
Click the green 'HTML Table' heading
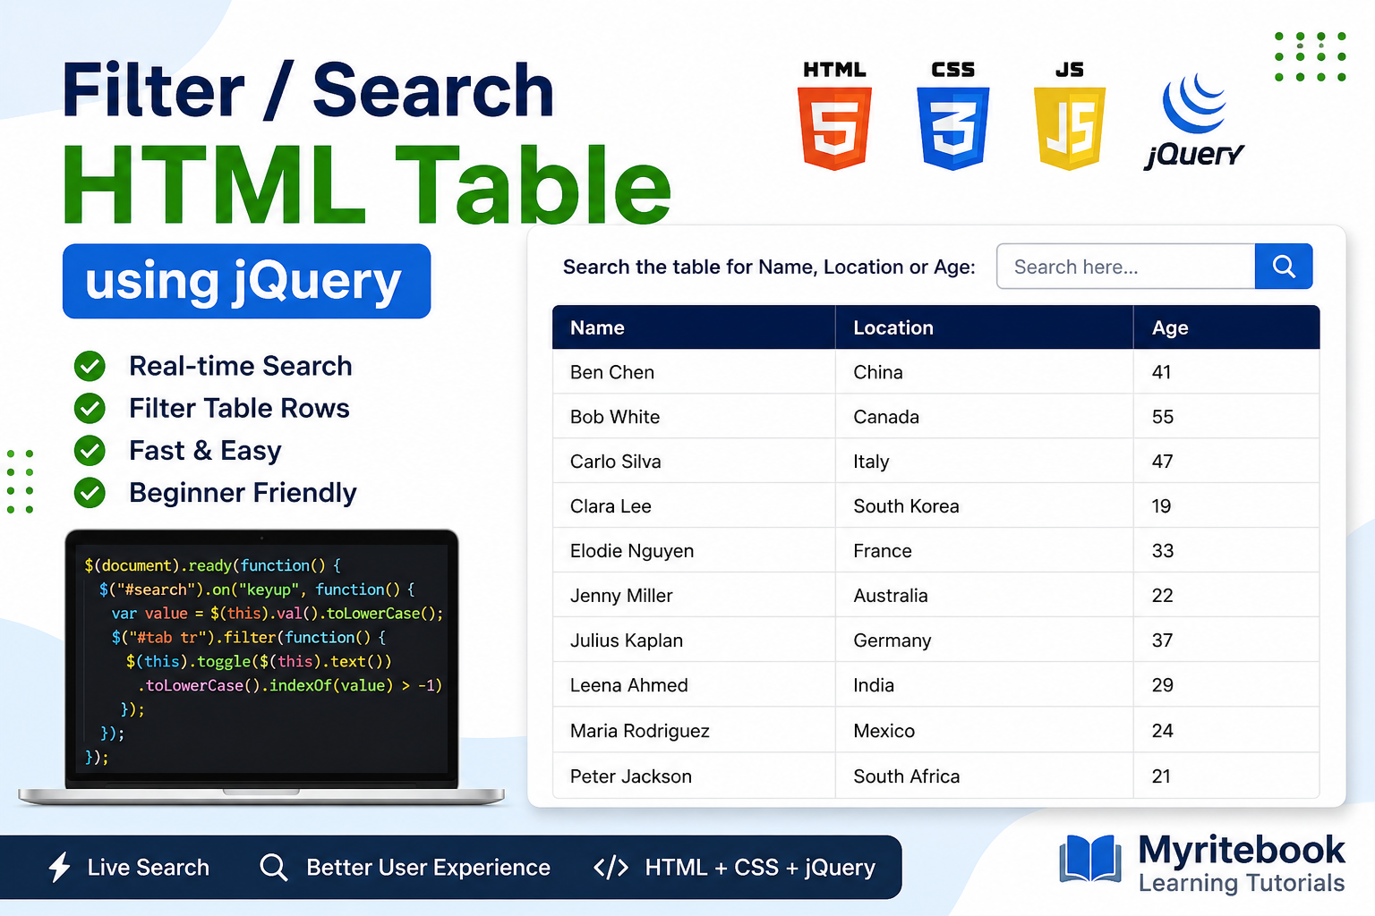point(367,184)
